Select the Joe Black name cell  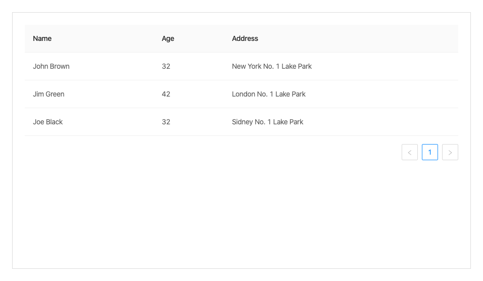point(48,122)
